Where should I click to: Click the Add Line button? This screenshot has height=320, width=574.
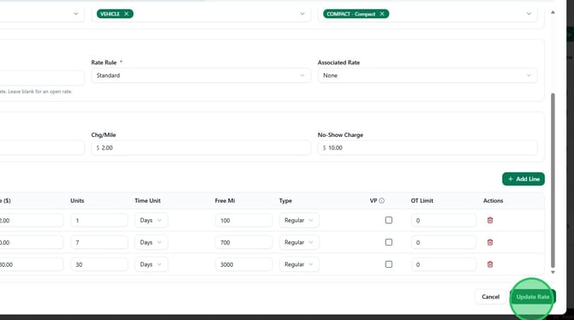coord(523,179)
